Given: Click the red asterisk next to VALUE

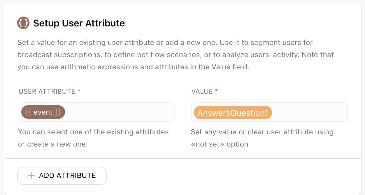Looking at the screenshot, I should coord(216,91).
